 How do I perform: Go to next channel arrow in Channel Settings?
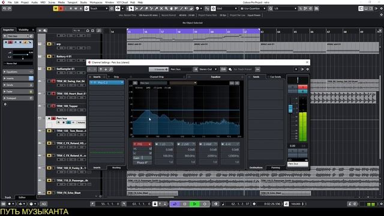pyautogui.click(x=106, y=70)
